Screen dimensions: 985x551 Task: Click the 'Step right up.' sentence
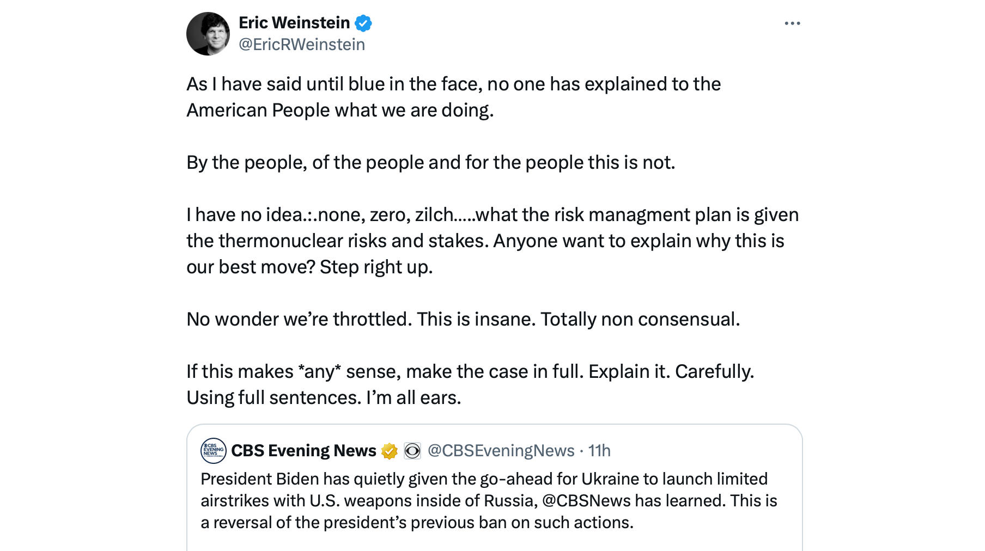pyautogui.click(x=376, y=267)
